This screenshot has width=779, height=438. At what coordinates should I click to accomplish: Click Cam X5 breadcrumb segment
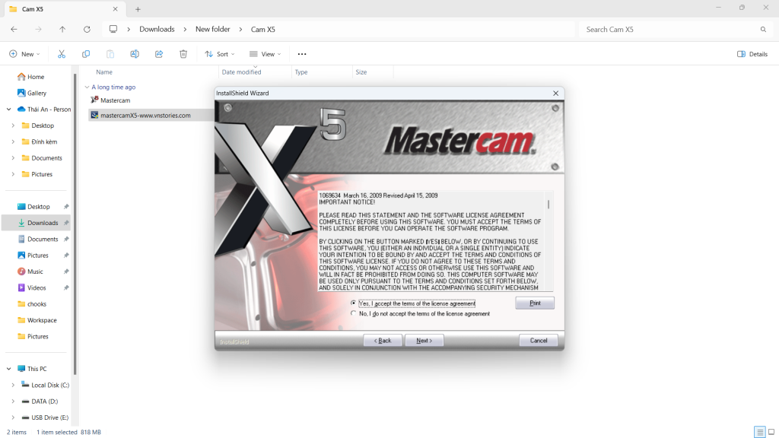[262, 30]
